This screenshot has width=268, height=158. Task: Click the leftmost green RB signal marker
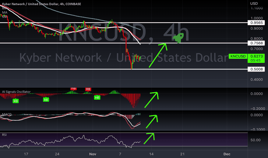16,101
